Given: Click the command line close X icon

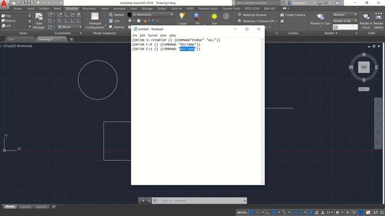Looking at the screenshot, I should point(143,200).
